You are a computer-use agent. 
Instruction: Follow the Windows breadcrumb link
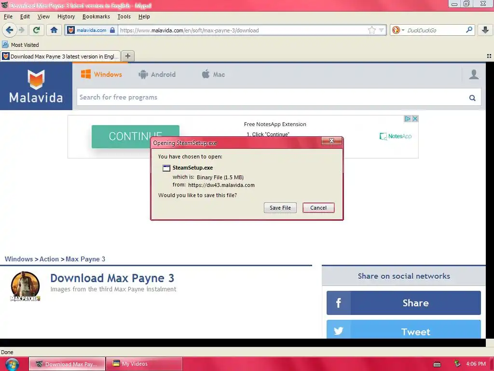point(19,259)
